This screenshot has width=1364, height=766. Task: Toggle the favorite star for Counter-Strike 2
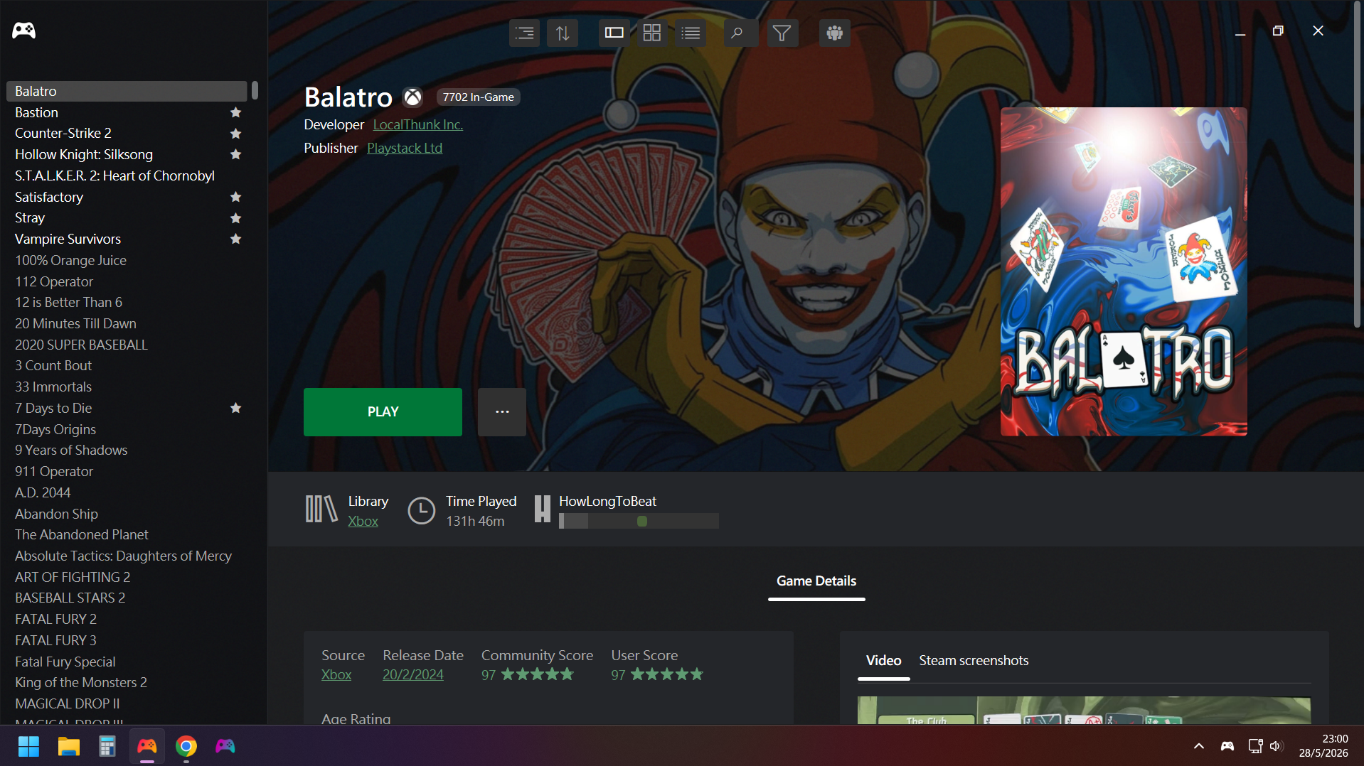236,134
